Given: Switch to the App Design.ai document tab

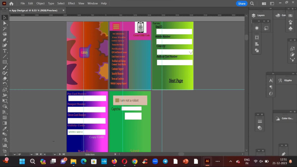Looking at the screenshot, I should tap(34, 10).
